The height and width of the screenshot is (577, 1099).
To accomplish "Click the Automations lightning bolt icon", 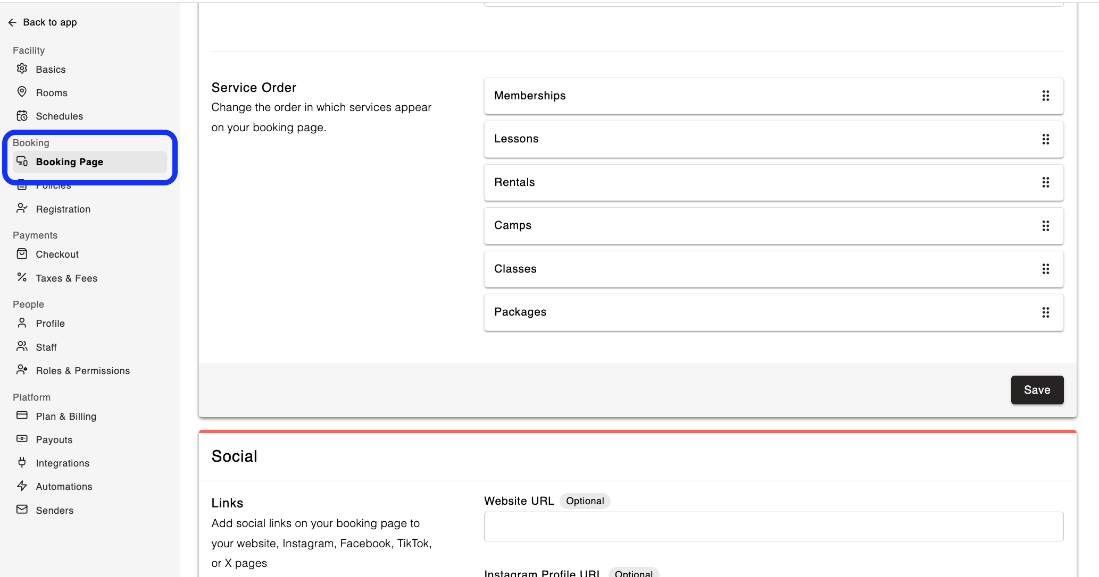I will click(x=22, y=486).
